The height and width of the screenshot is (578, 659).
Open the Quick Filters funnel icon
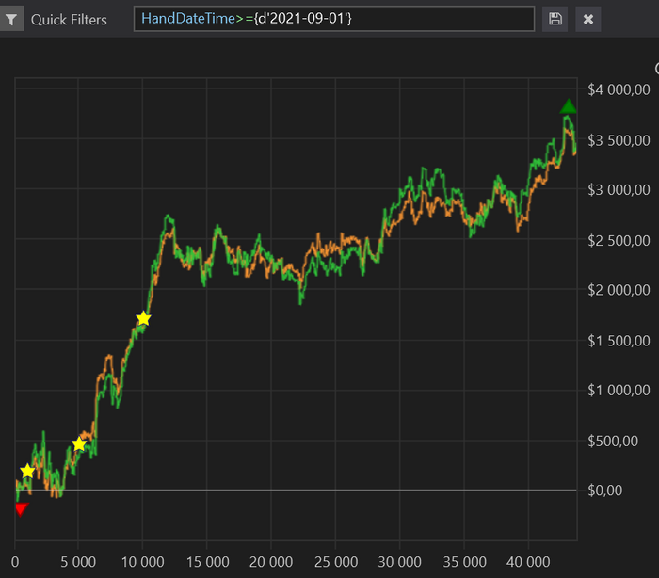(x=11, y=20)
